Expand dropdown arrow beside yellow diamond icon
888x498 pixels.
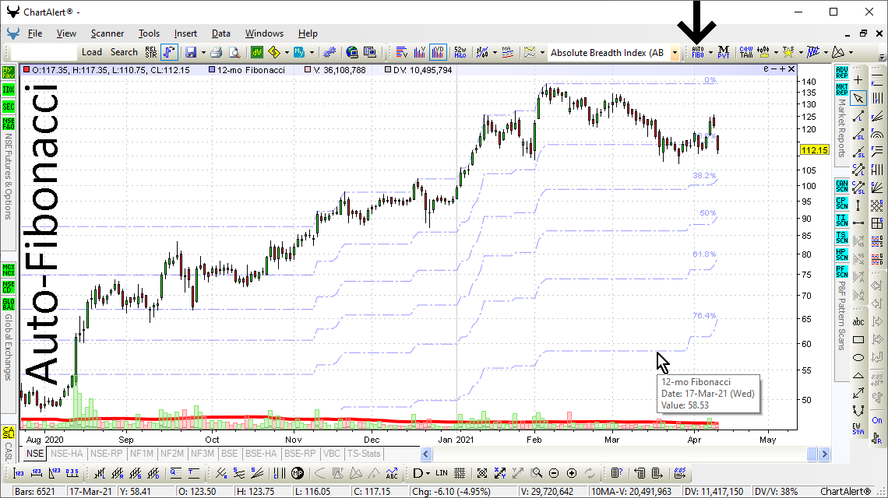[x=287, y=53]
